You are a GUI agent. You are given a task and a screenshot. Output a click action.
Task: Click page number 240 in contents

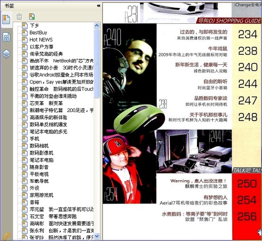point(248,67)
